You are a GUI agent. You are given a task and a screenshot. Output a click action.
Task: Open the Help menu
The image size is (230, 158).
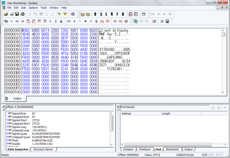click(x=64, y=8)
